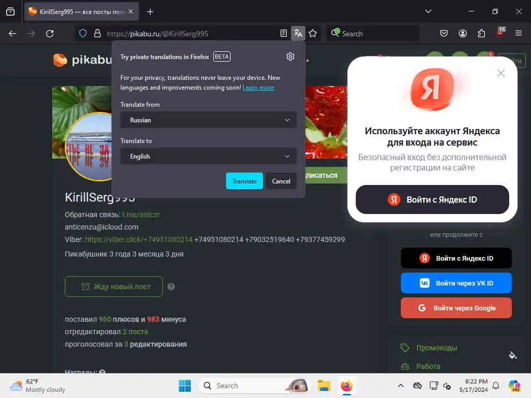Sign in via Войти через VK ID
The width and height of the screenshot is (531, 398).
456,283
